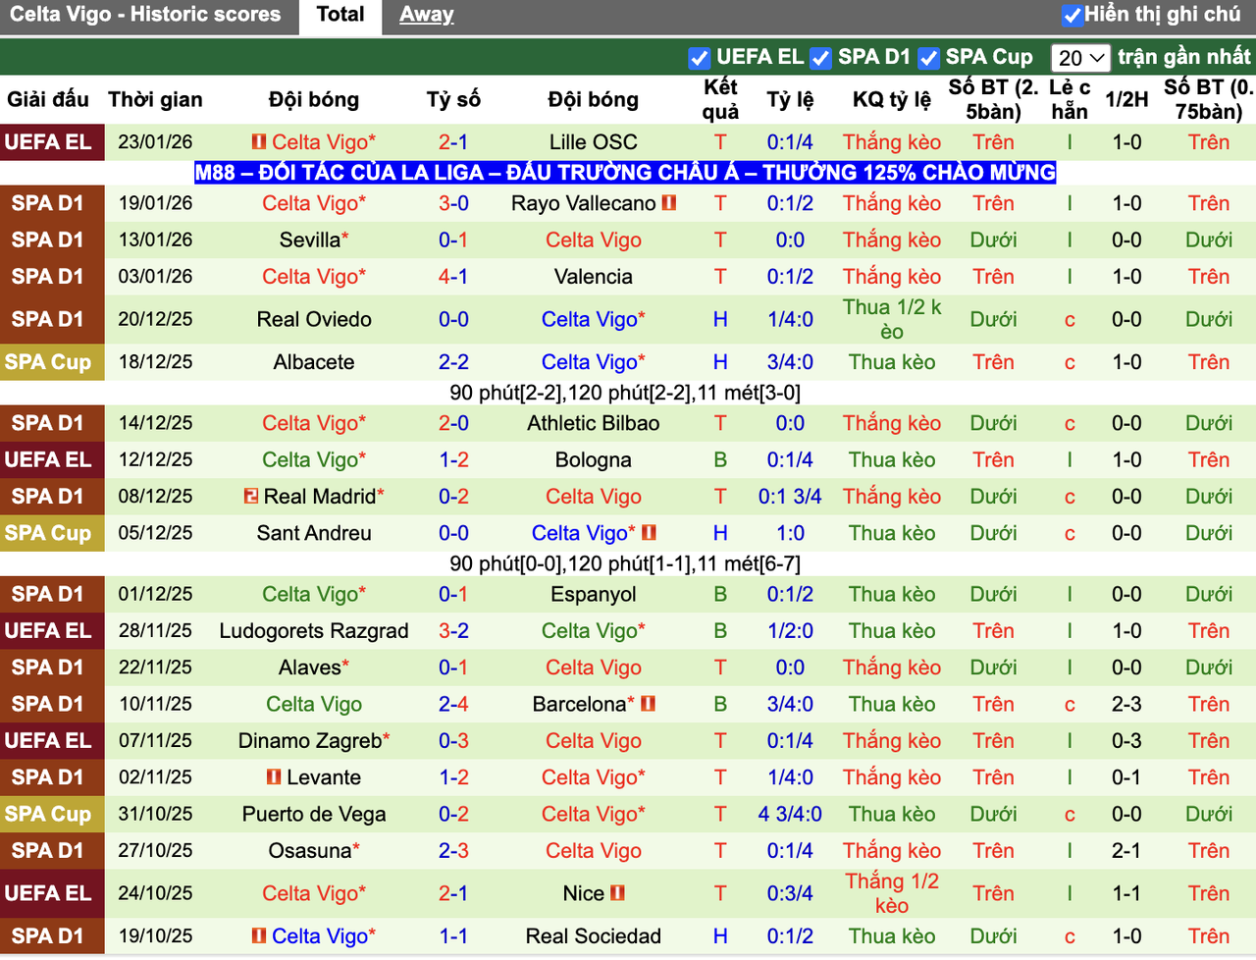Open Espanyol team link
This screenshot has height=960, width=1256.
594,595
